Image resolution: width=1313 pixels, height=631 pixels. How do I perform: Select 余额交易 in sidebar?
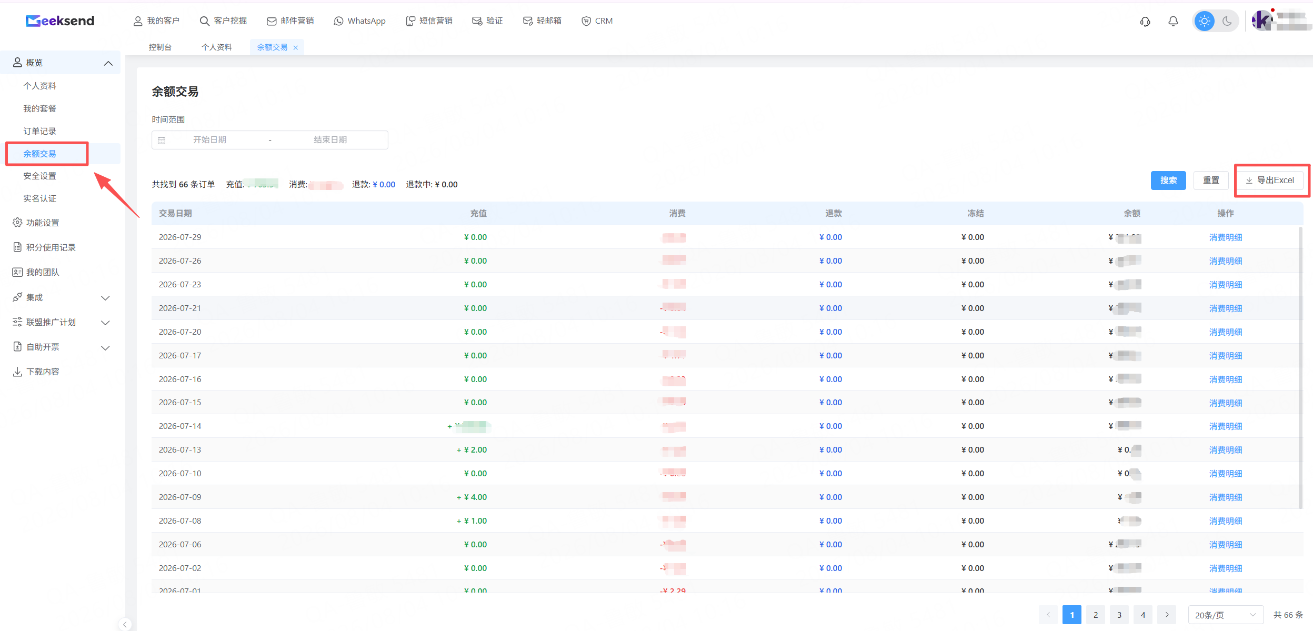click(x=40, y=154)
